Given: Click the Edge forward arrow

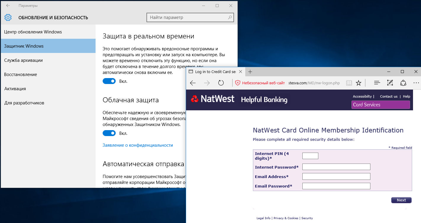Looking at the screenshot, I should 207,83.
